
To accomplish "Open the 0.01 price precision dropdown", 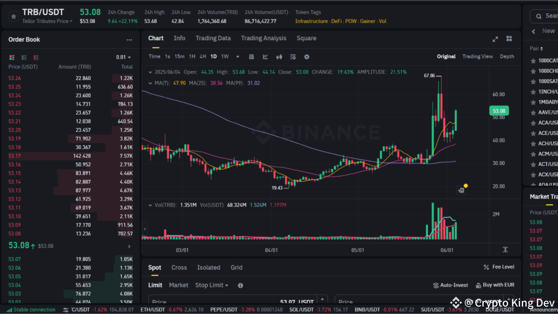I will (x=123, y=57).
